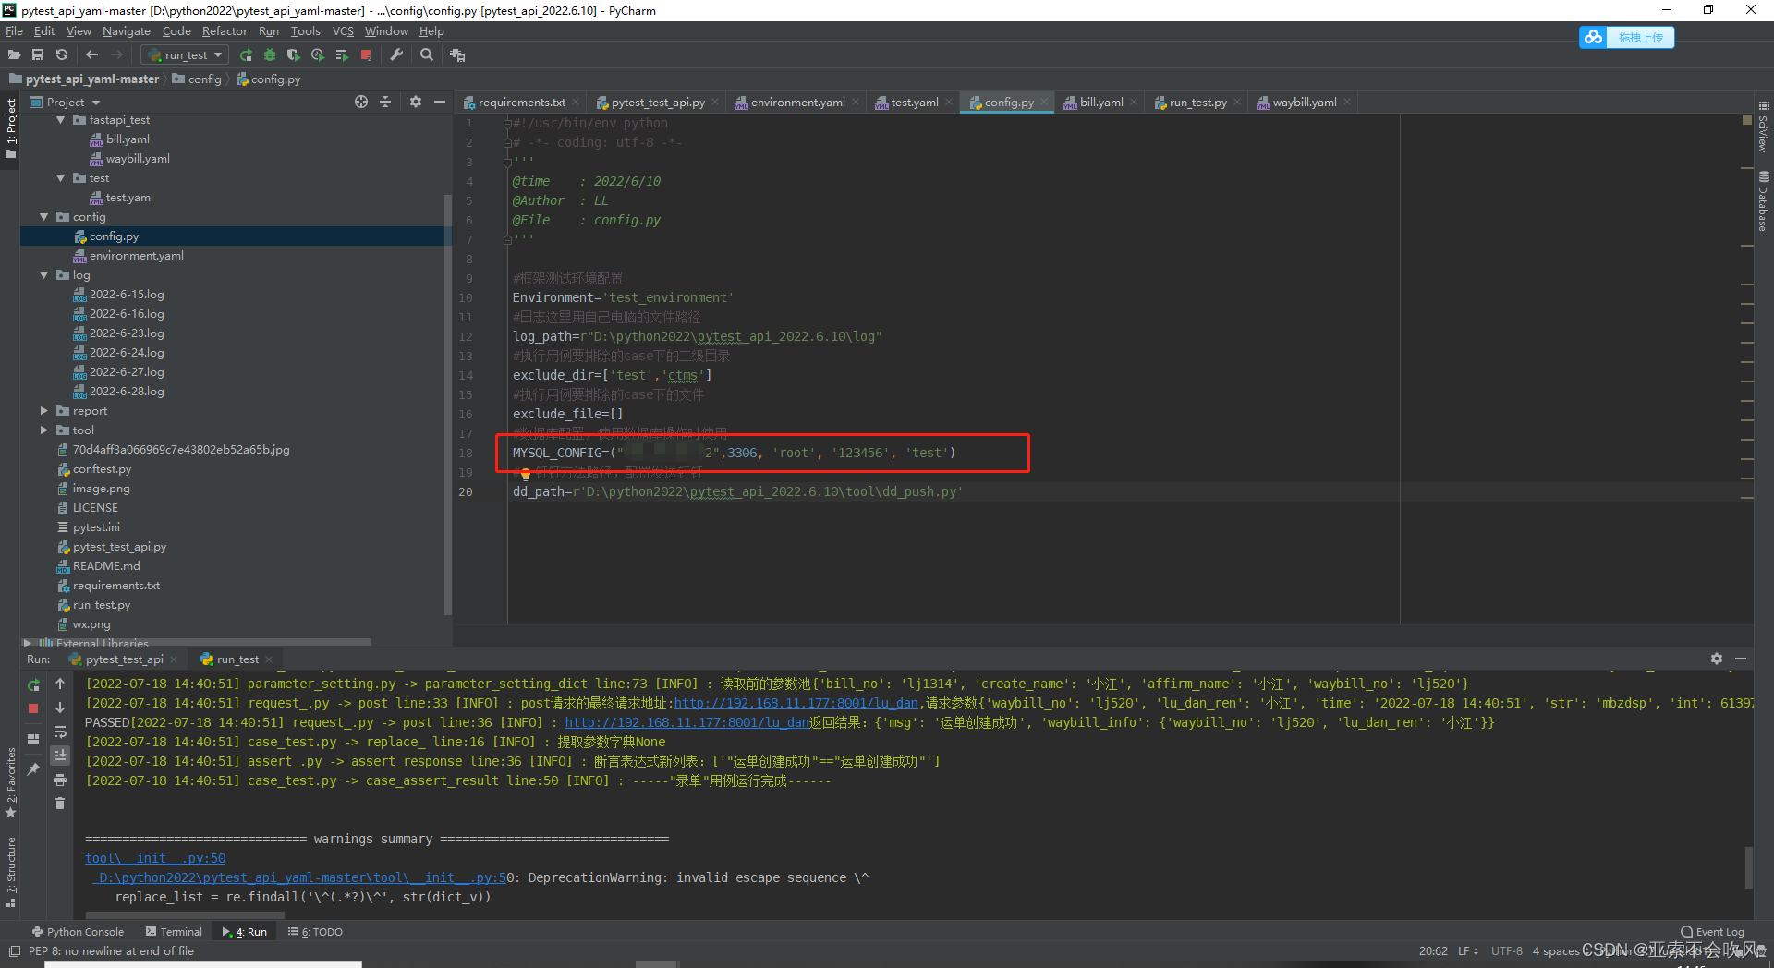Click the Synchronize reload toolbar icon
This screenshot has height=968, width=1774.
click(x=62, y=55)
